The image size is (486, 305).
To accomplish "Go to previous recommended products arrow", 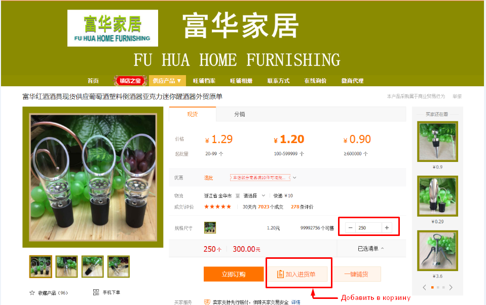I will coord(424,287).
